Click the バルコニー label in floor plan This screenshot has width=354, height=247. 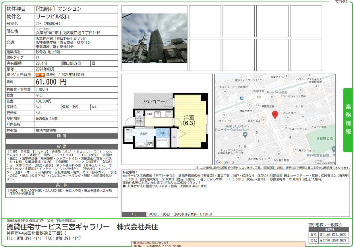coord(154,102)
